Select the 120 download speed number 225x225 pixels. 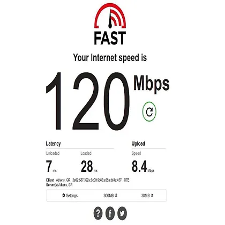coord(88,101)
